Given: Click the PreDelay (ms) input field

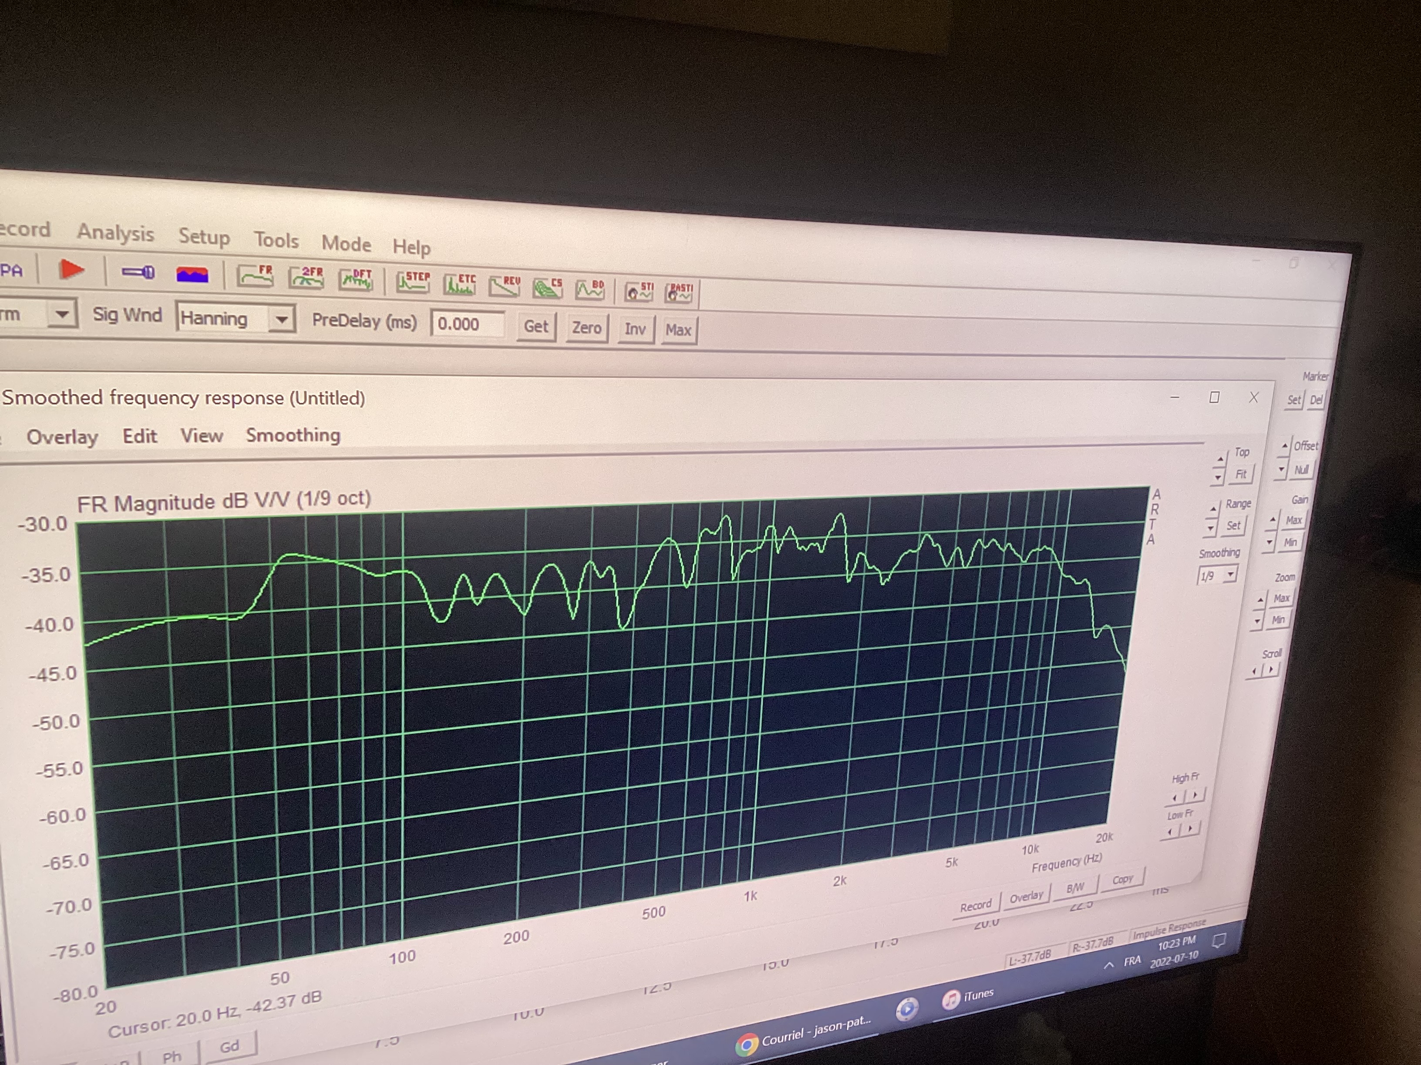Looking at the screenshot, I should 467,324.
